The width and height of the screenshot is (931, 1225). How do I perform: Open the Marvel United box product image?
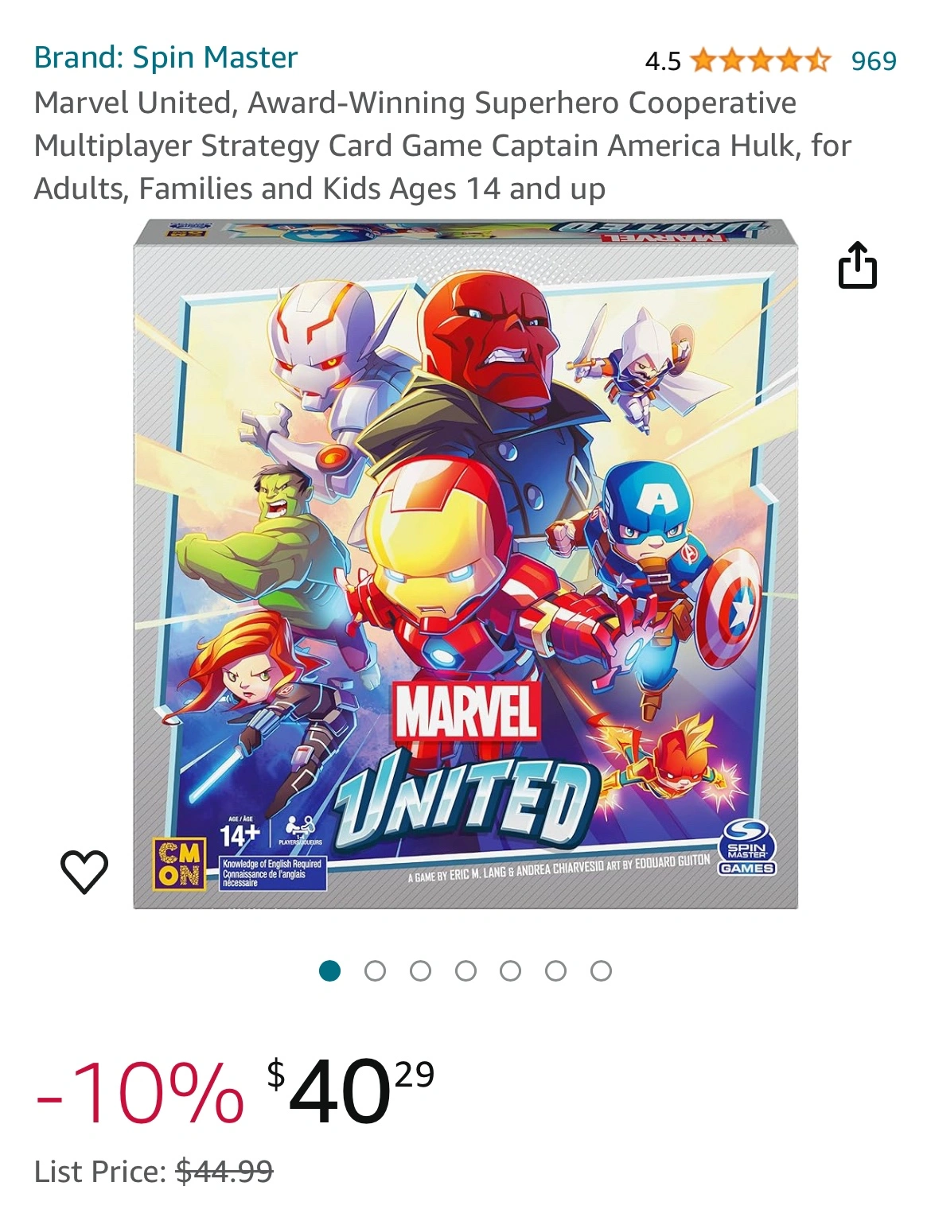point(465,565)
